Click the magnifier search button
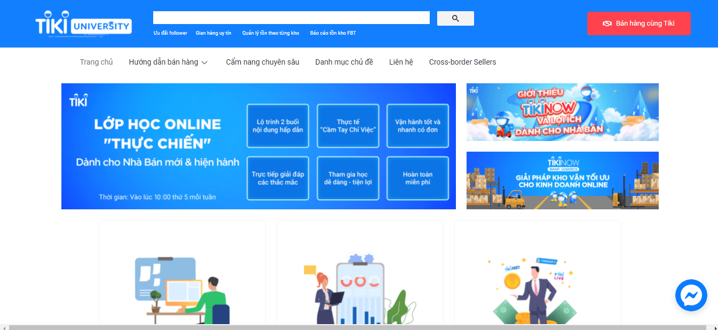 click(455, 18)
